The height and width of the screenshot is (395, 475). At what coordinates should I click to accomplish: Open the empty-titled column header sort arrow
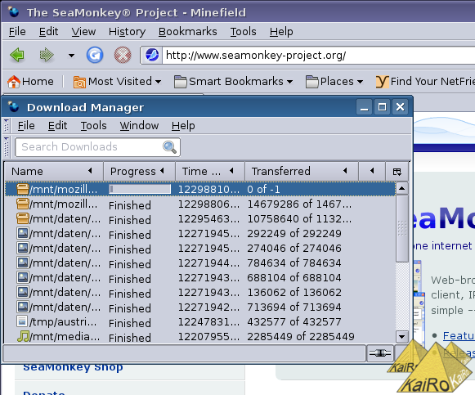click(372, 171)
